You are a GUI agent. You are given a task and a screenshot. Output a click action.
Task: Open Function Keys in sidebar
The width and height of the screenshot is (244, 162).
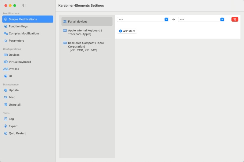(18, 26)
